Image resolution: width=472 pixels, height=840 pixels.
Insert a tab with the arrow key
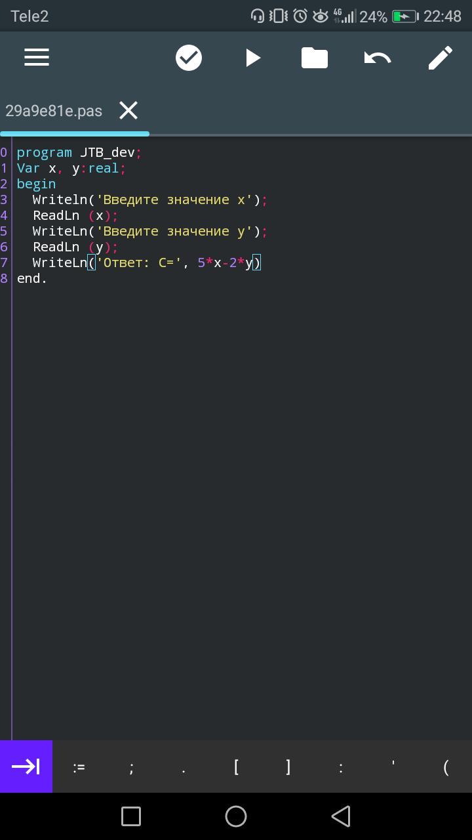26,766
